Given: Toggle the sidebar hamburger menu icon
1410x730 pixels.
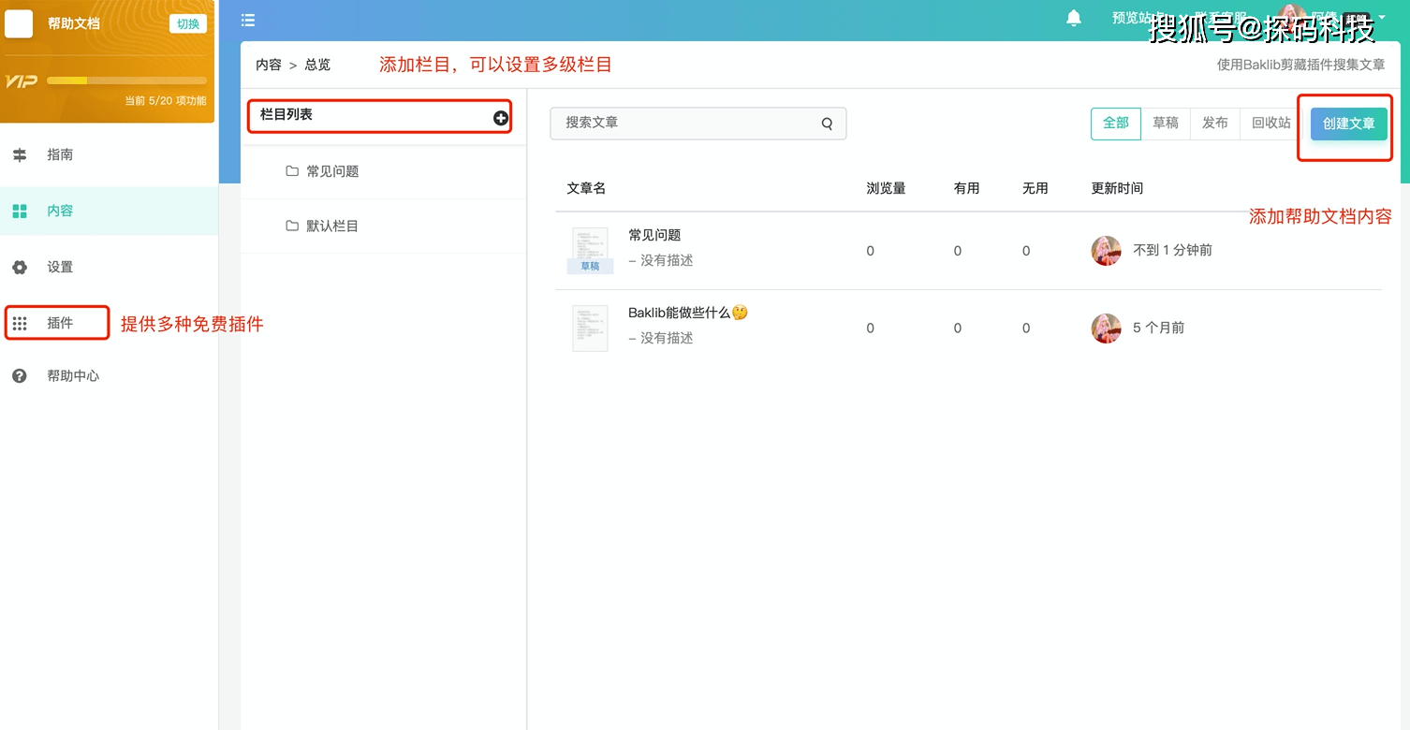Looking at the screenshot, I should [248, 20].
